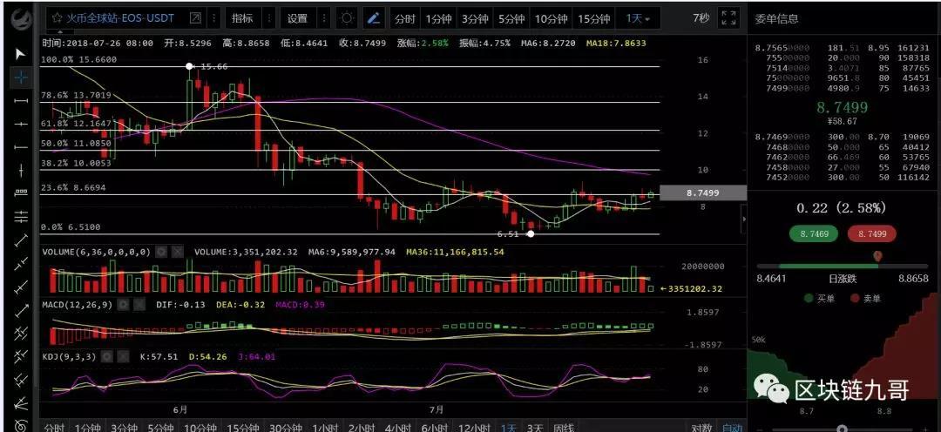
Task: Select the 6.51 Fibonacci low anchor point
Action: (x=531, y=233)
